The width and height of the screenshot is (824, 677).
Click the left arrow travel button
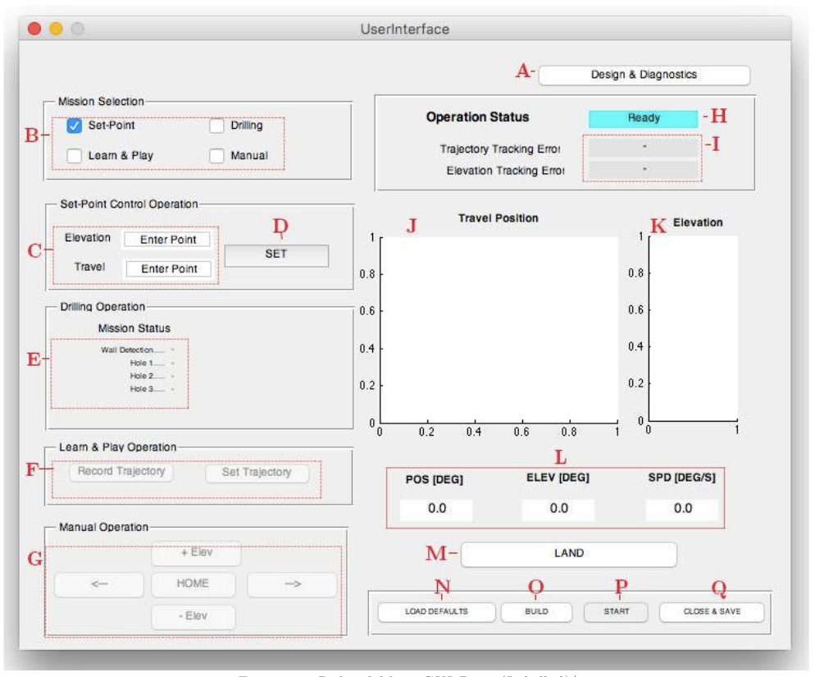(x=98, y=584)
